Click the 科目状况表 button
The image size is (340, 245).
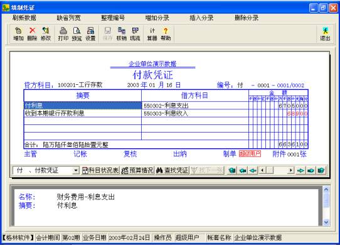tap(100, 170)
